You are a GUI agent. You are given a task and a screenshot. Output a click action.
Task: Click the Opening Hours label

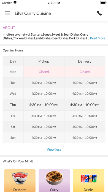coord(13,50)
